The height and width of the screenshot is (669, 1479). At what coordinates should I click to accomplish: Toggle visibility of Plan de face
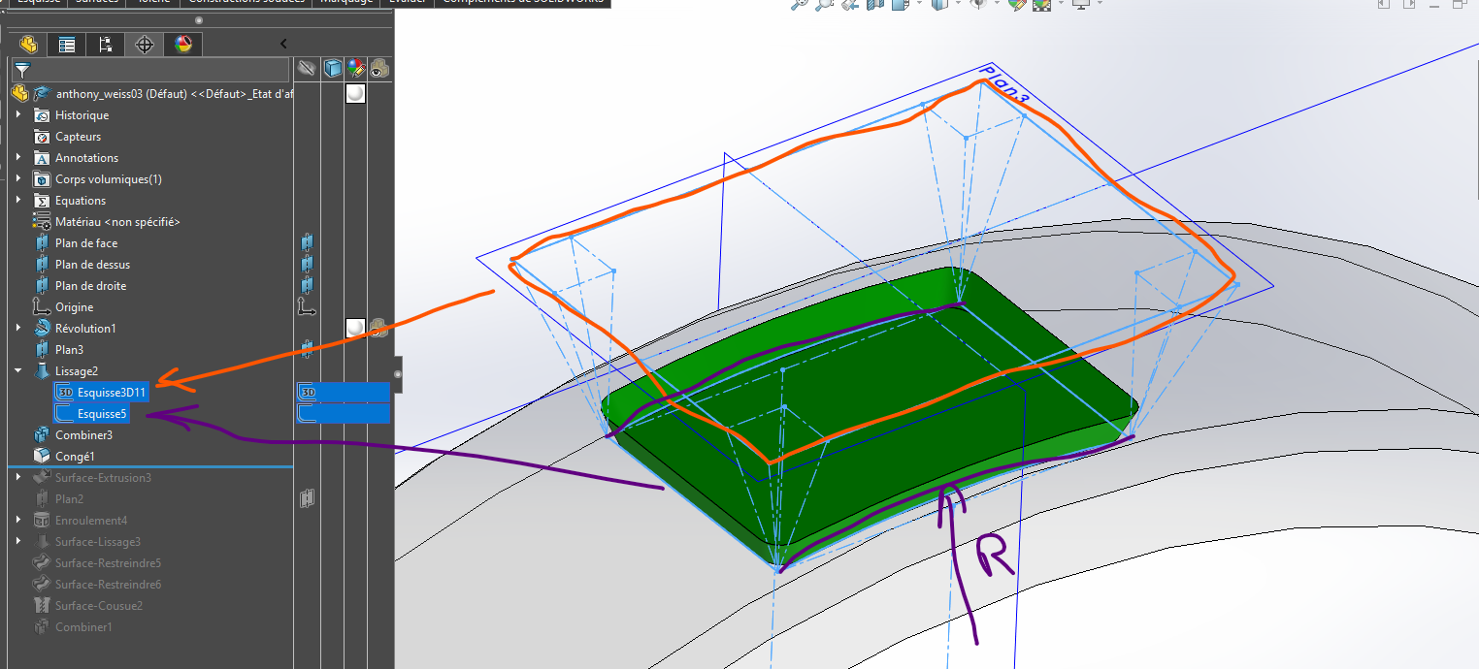[x=307, y=243]
